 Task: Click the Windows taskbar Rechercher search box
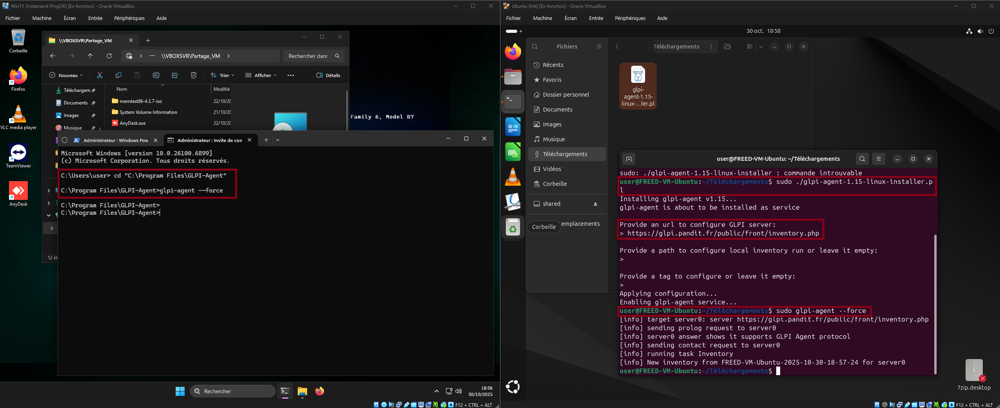232,391
